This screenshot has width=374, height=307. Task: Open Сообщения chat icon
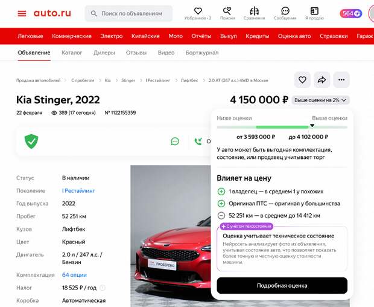[x=285, y=11]
